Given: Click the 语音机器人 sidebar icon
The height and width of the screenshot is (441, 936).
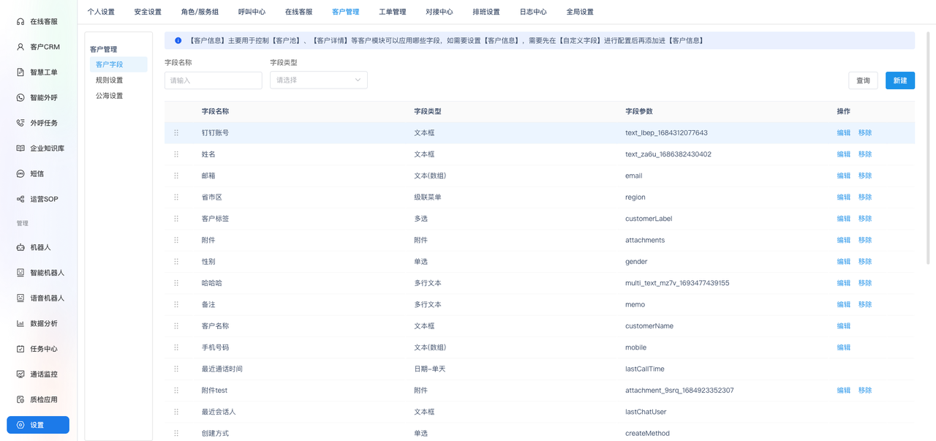Looking at the screenshot, I should click(x=20, y=298).
